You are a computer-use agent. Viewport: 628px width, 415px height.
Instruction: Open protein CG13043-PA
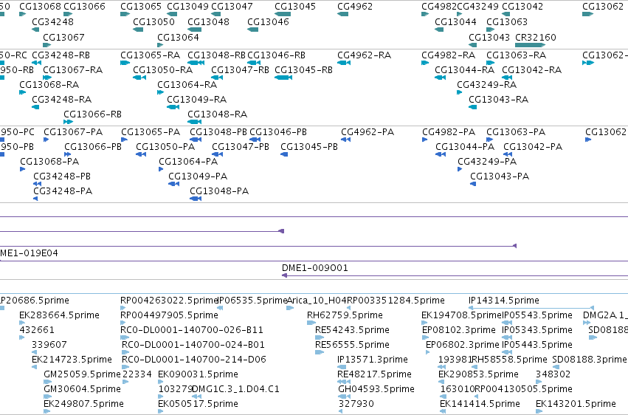coord(500,176)
